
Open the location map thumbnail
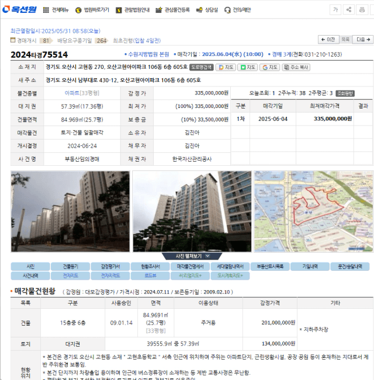tap(313, 211)
